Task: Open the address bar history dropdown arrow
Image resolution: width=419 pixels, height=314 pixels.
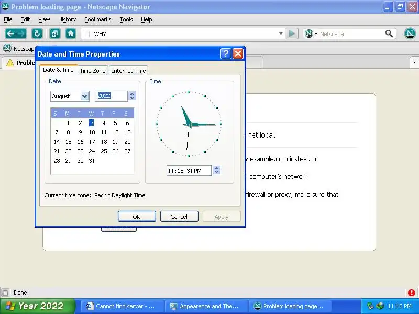Action: tap(281, 33)
